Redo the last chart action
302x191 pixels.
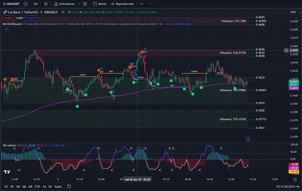150,4
